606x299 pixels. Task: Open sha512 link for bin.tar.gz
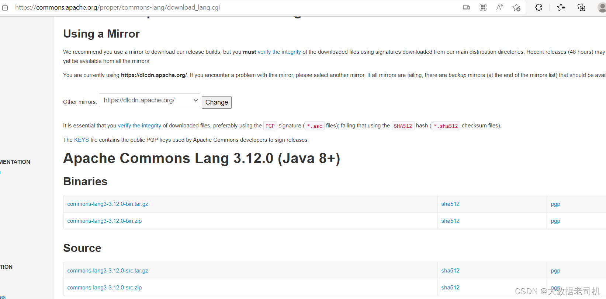[x=450, y=204]
